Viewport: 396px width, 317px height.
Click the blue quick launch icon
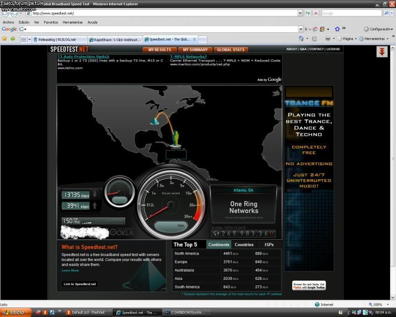[52, 313]
